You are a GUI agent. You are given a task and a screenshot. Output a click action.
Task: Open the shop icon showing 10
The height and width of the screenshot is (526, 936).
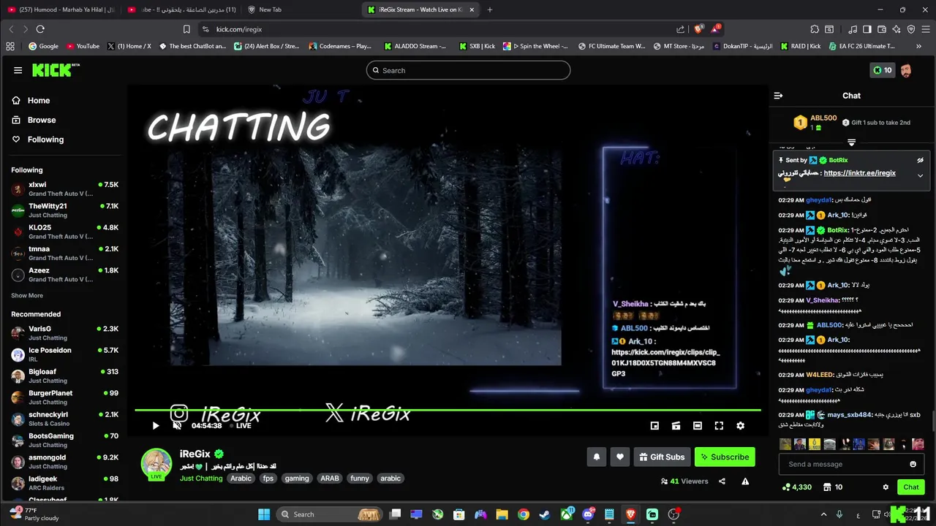tap(833, 487)
